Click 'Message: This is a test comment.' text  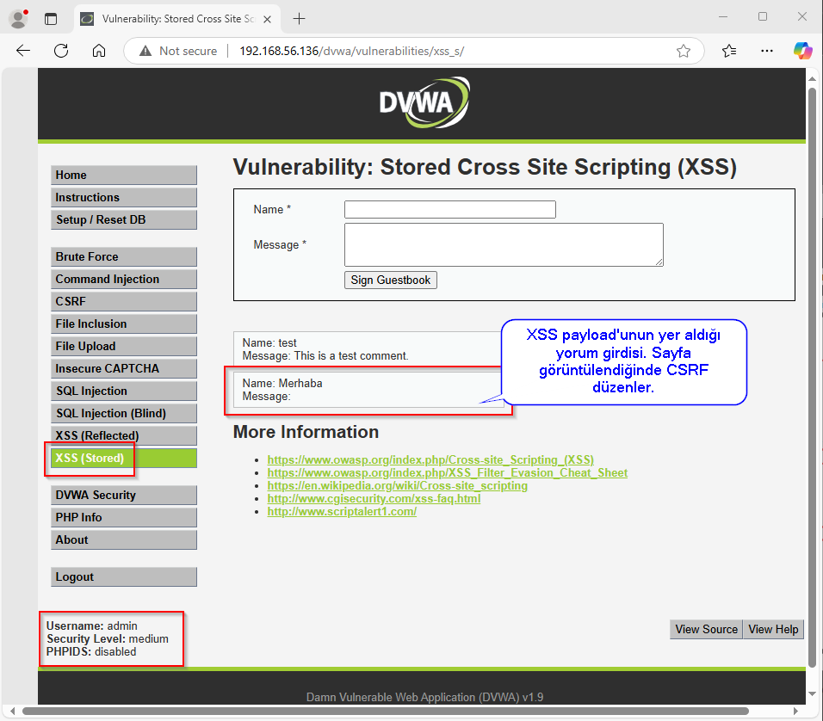[325, 356]
